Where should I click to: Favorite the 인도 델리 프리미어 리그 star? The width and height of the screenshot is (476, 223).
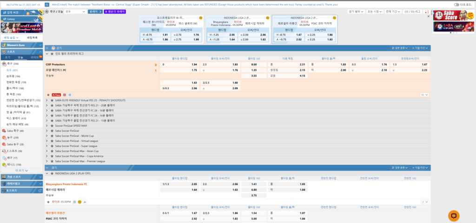click(x=52, y=54)
